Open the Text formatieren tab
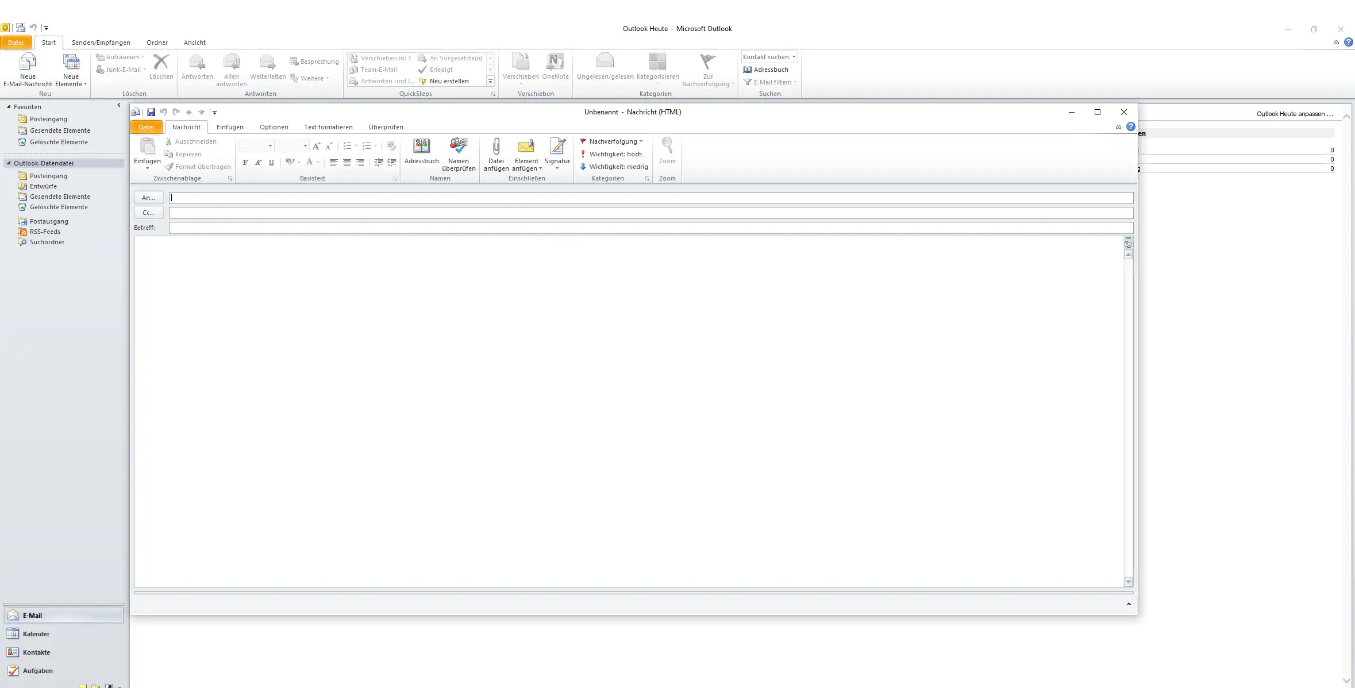 328,127
